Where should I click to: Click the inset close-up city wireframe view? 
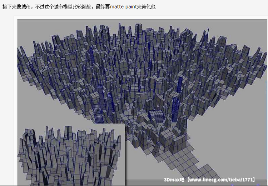pos(71,155)
